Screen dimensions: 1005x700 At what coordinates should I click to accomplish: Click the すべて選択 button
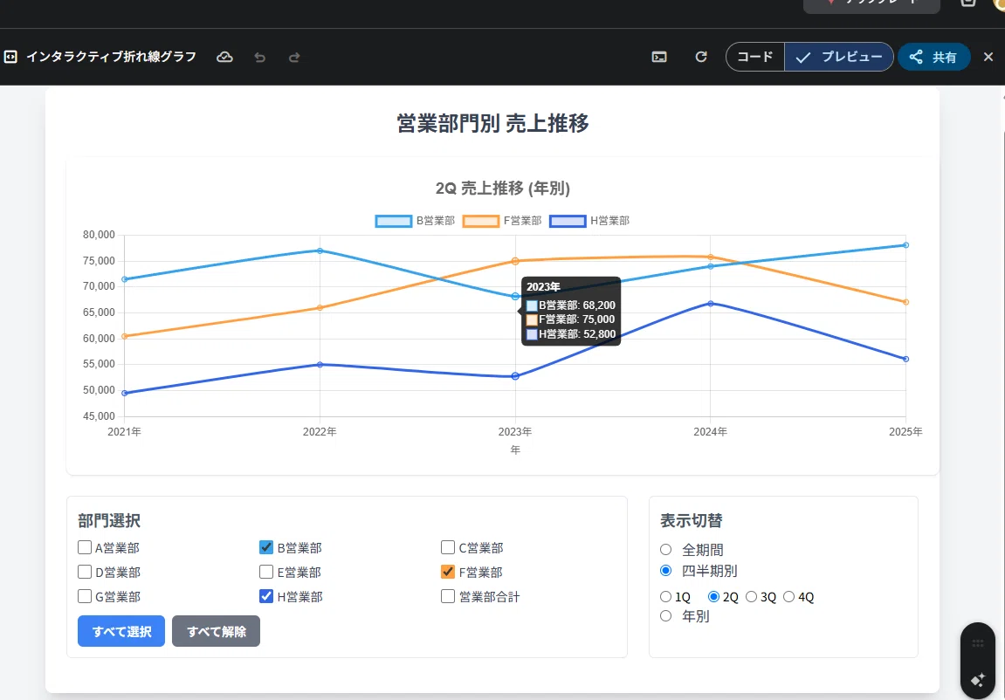coord(121,631)
